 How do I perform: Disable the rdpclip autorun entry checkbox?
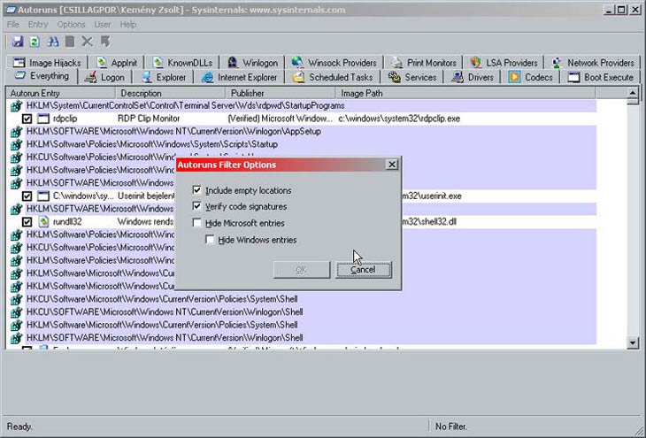point(27,119)
